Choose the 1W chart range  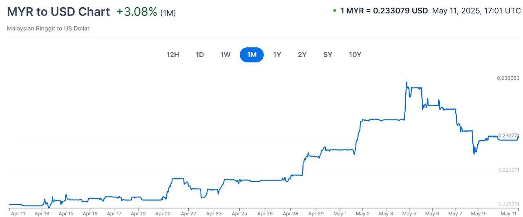226,55
